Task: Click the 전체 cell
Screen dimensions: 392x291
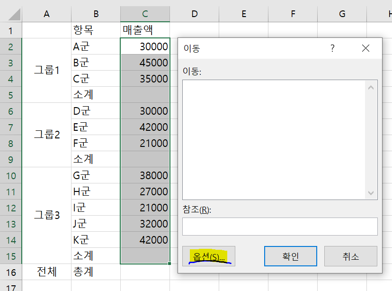Action: click(46, 272)
